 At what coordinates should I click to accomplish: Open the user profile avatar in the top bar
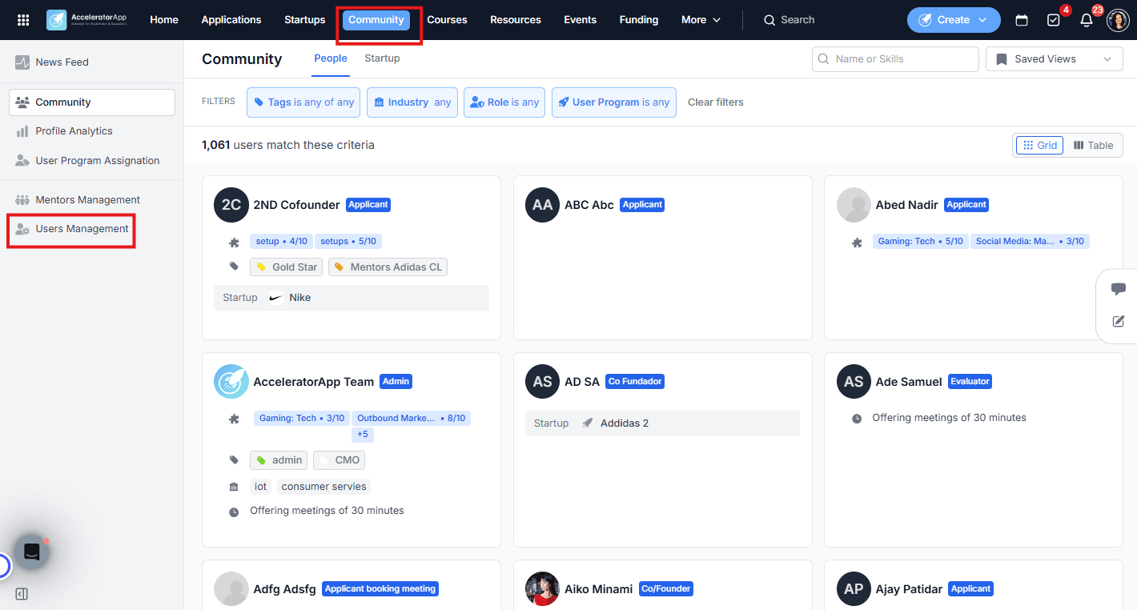point(1118,20)
